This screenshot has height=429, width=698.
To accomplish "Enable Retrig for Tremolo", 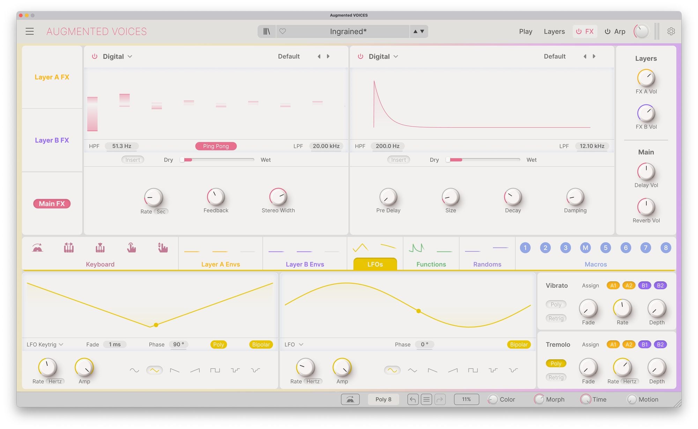I will (556, 377).
